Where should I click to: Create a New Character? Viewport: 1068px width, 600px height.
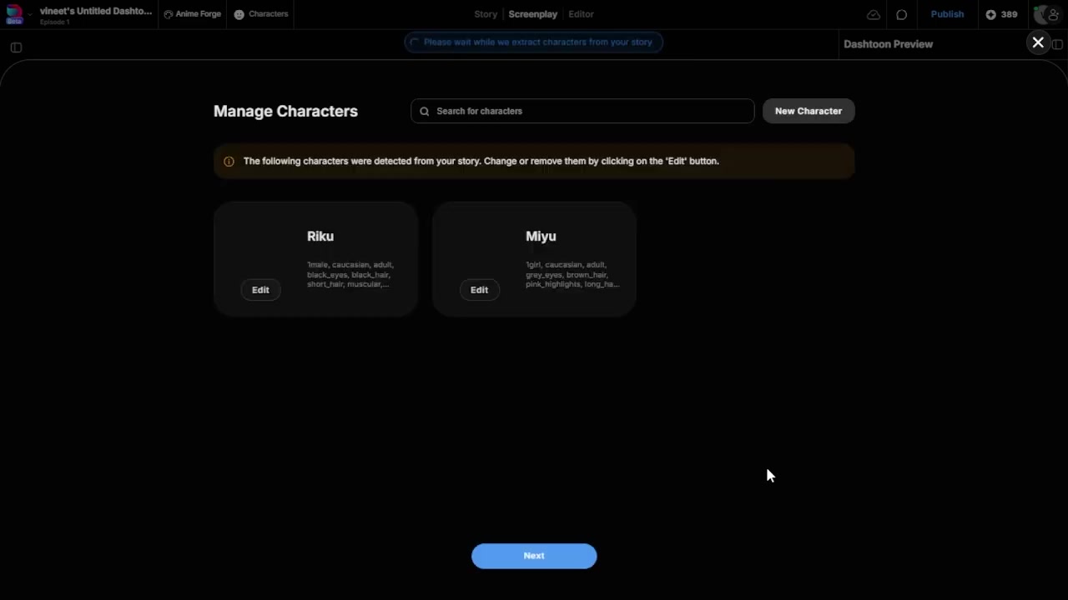pos(808,111)
